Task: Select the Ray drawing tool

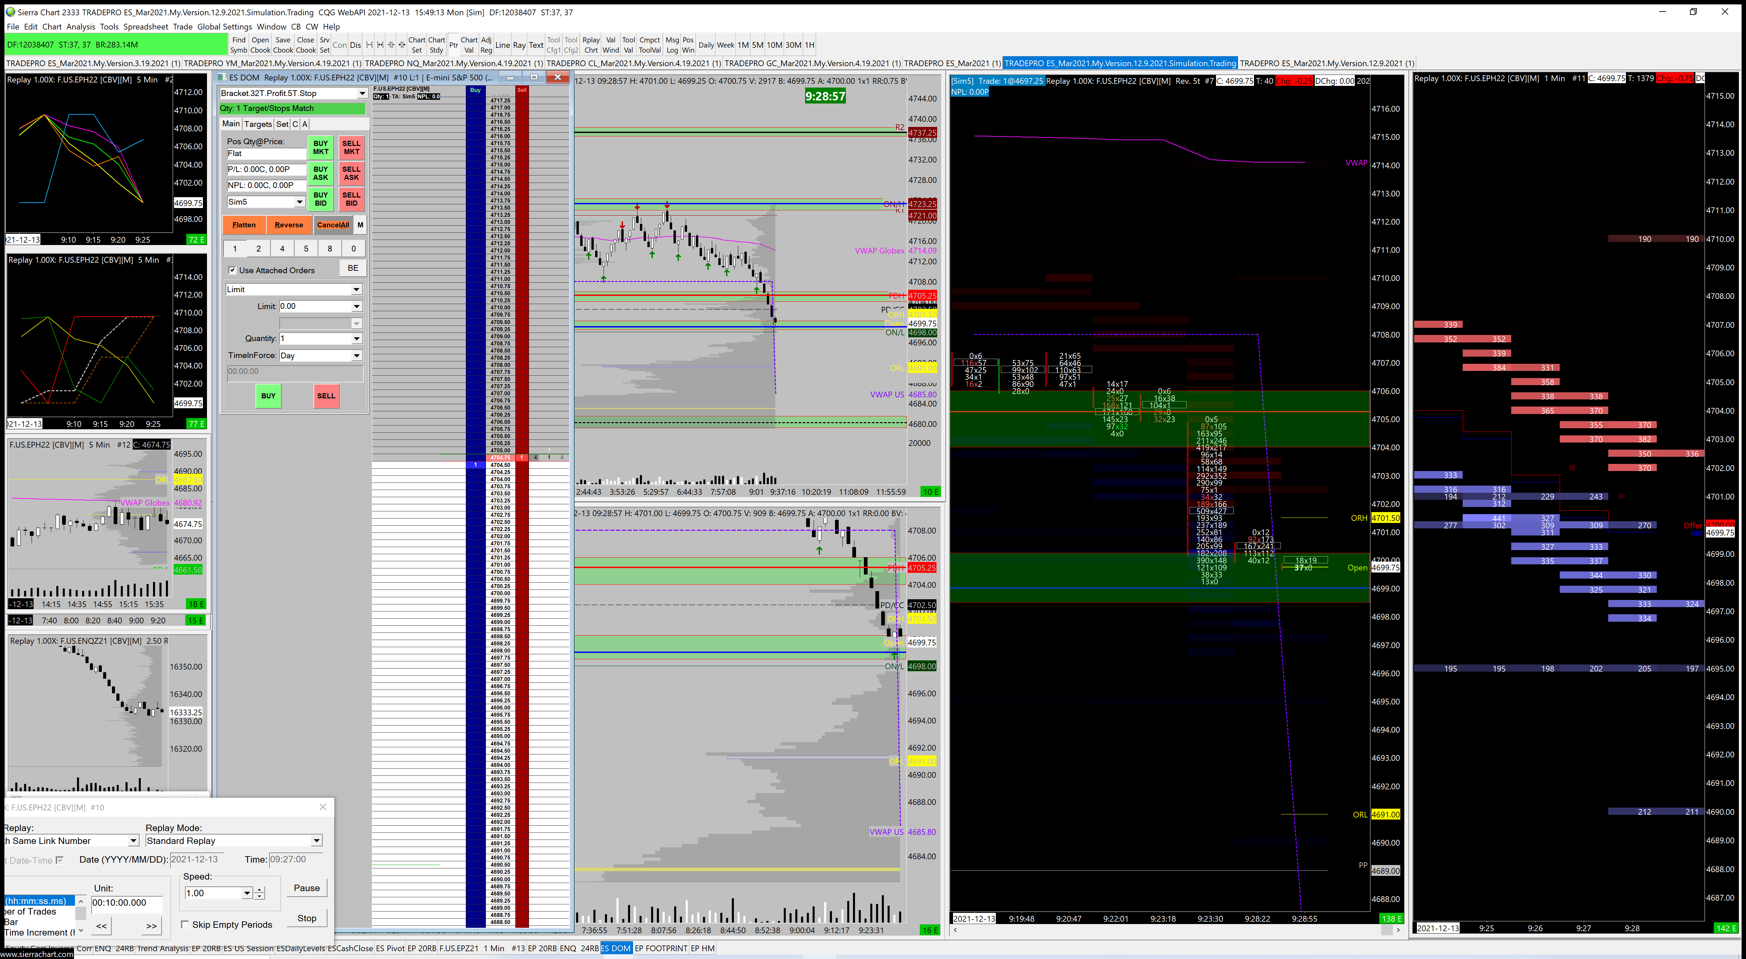Action: [x=519, y=45]
